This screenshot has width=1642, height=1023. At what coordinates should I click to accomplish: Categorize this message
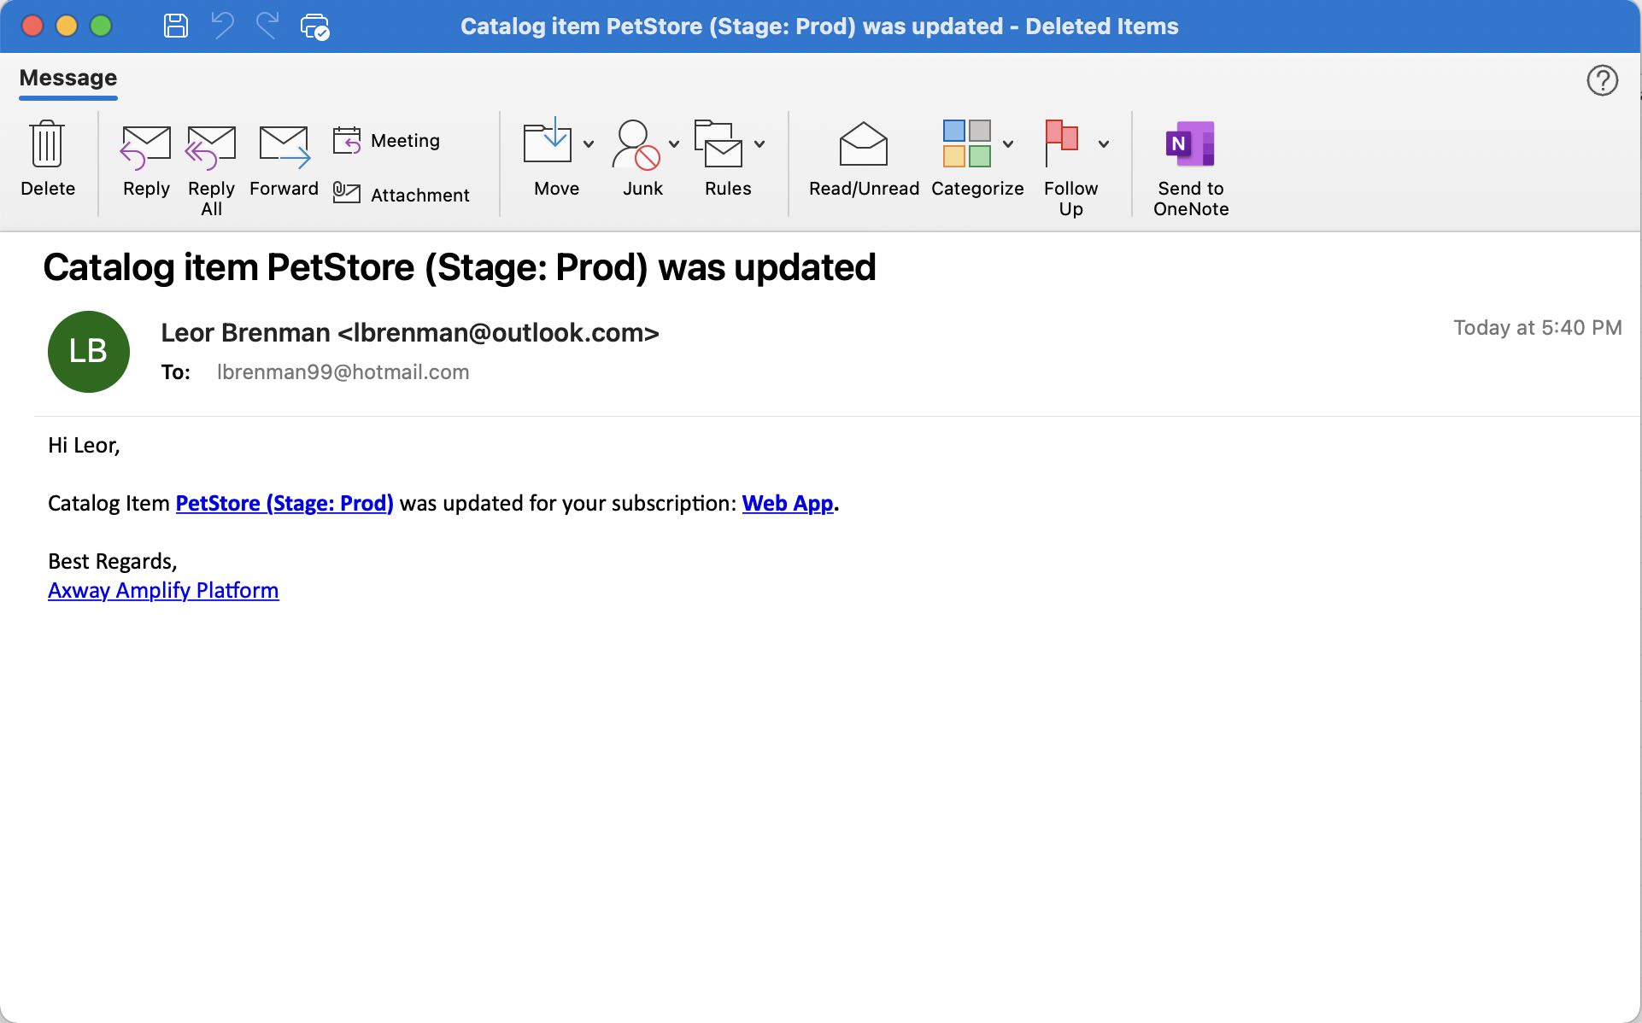(976, 159)
